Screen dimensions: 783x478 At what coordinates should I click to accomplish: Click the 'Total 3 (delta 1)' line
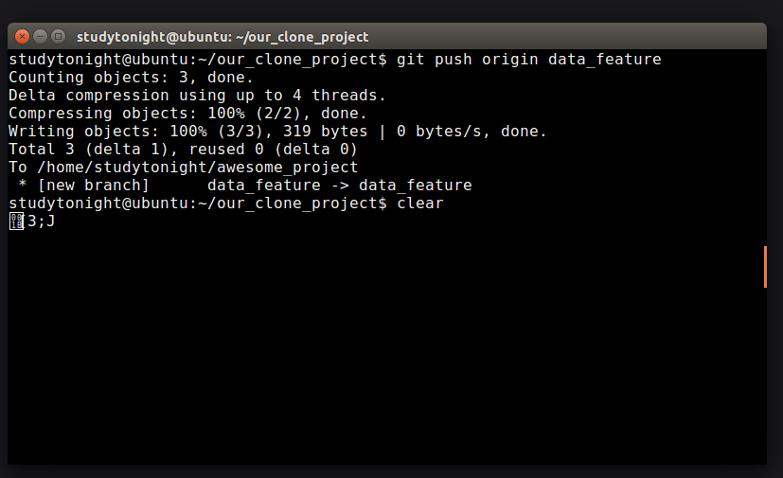pyautogui.click(x=183, y=150)
